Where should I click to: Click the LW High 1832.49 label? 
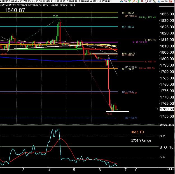148,17
